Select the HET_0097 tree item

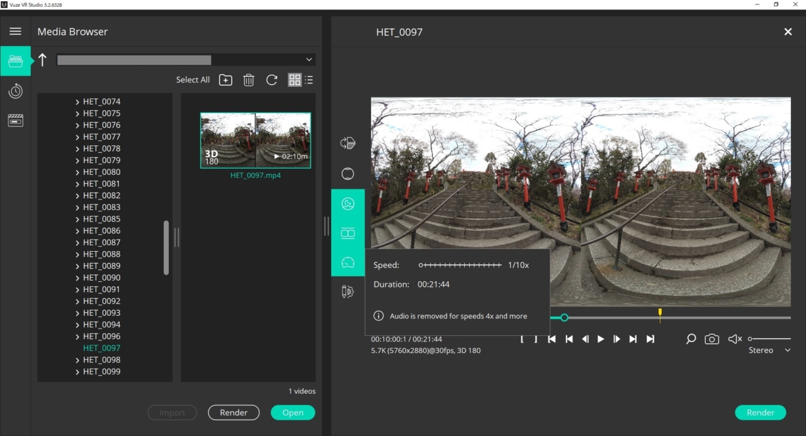point(101,348)
